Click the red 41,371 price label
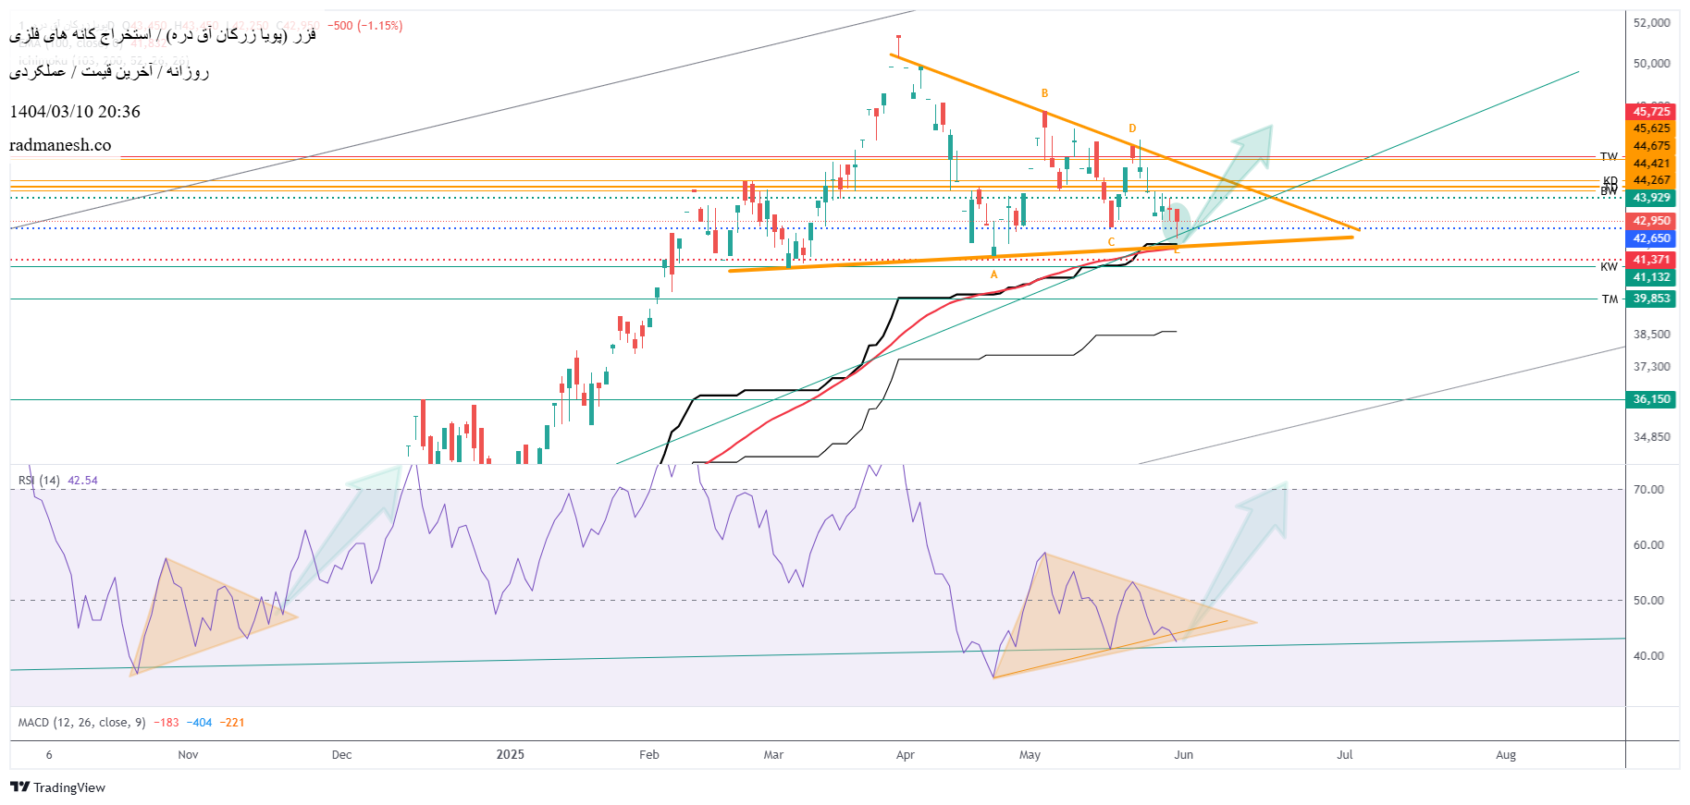1690x805 pixels. coord(1651,260)
